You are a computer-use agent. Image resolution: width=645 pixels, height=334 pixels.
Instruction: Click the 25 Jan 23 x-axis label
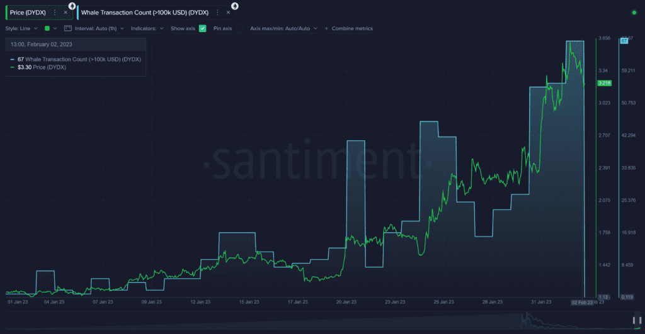click(x=443, y=302)
